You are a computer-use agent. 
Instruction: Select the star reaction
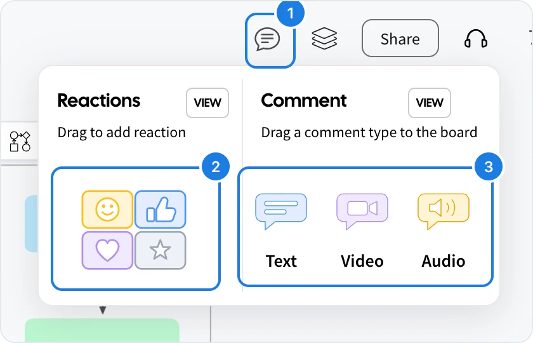(x=161, y=250)
